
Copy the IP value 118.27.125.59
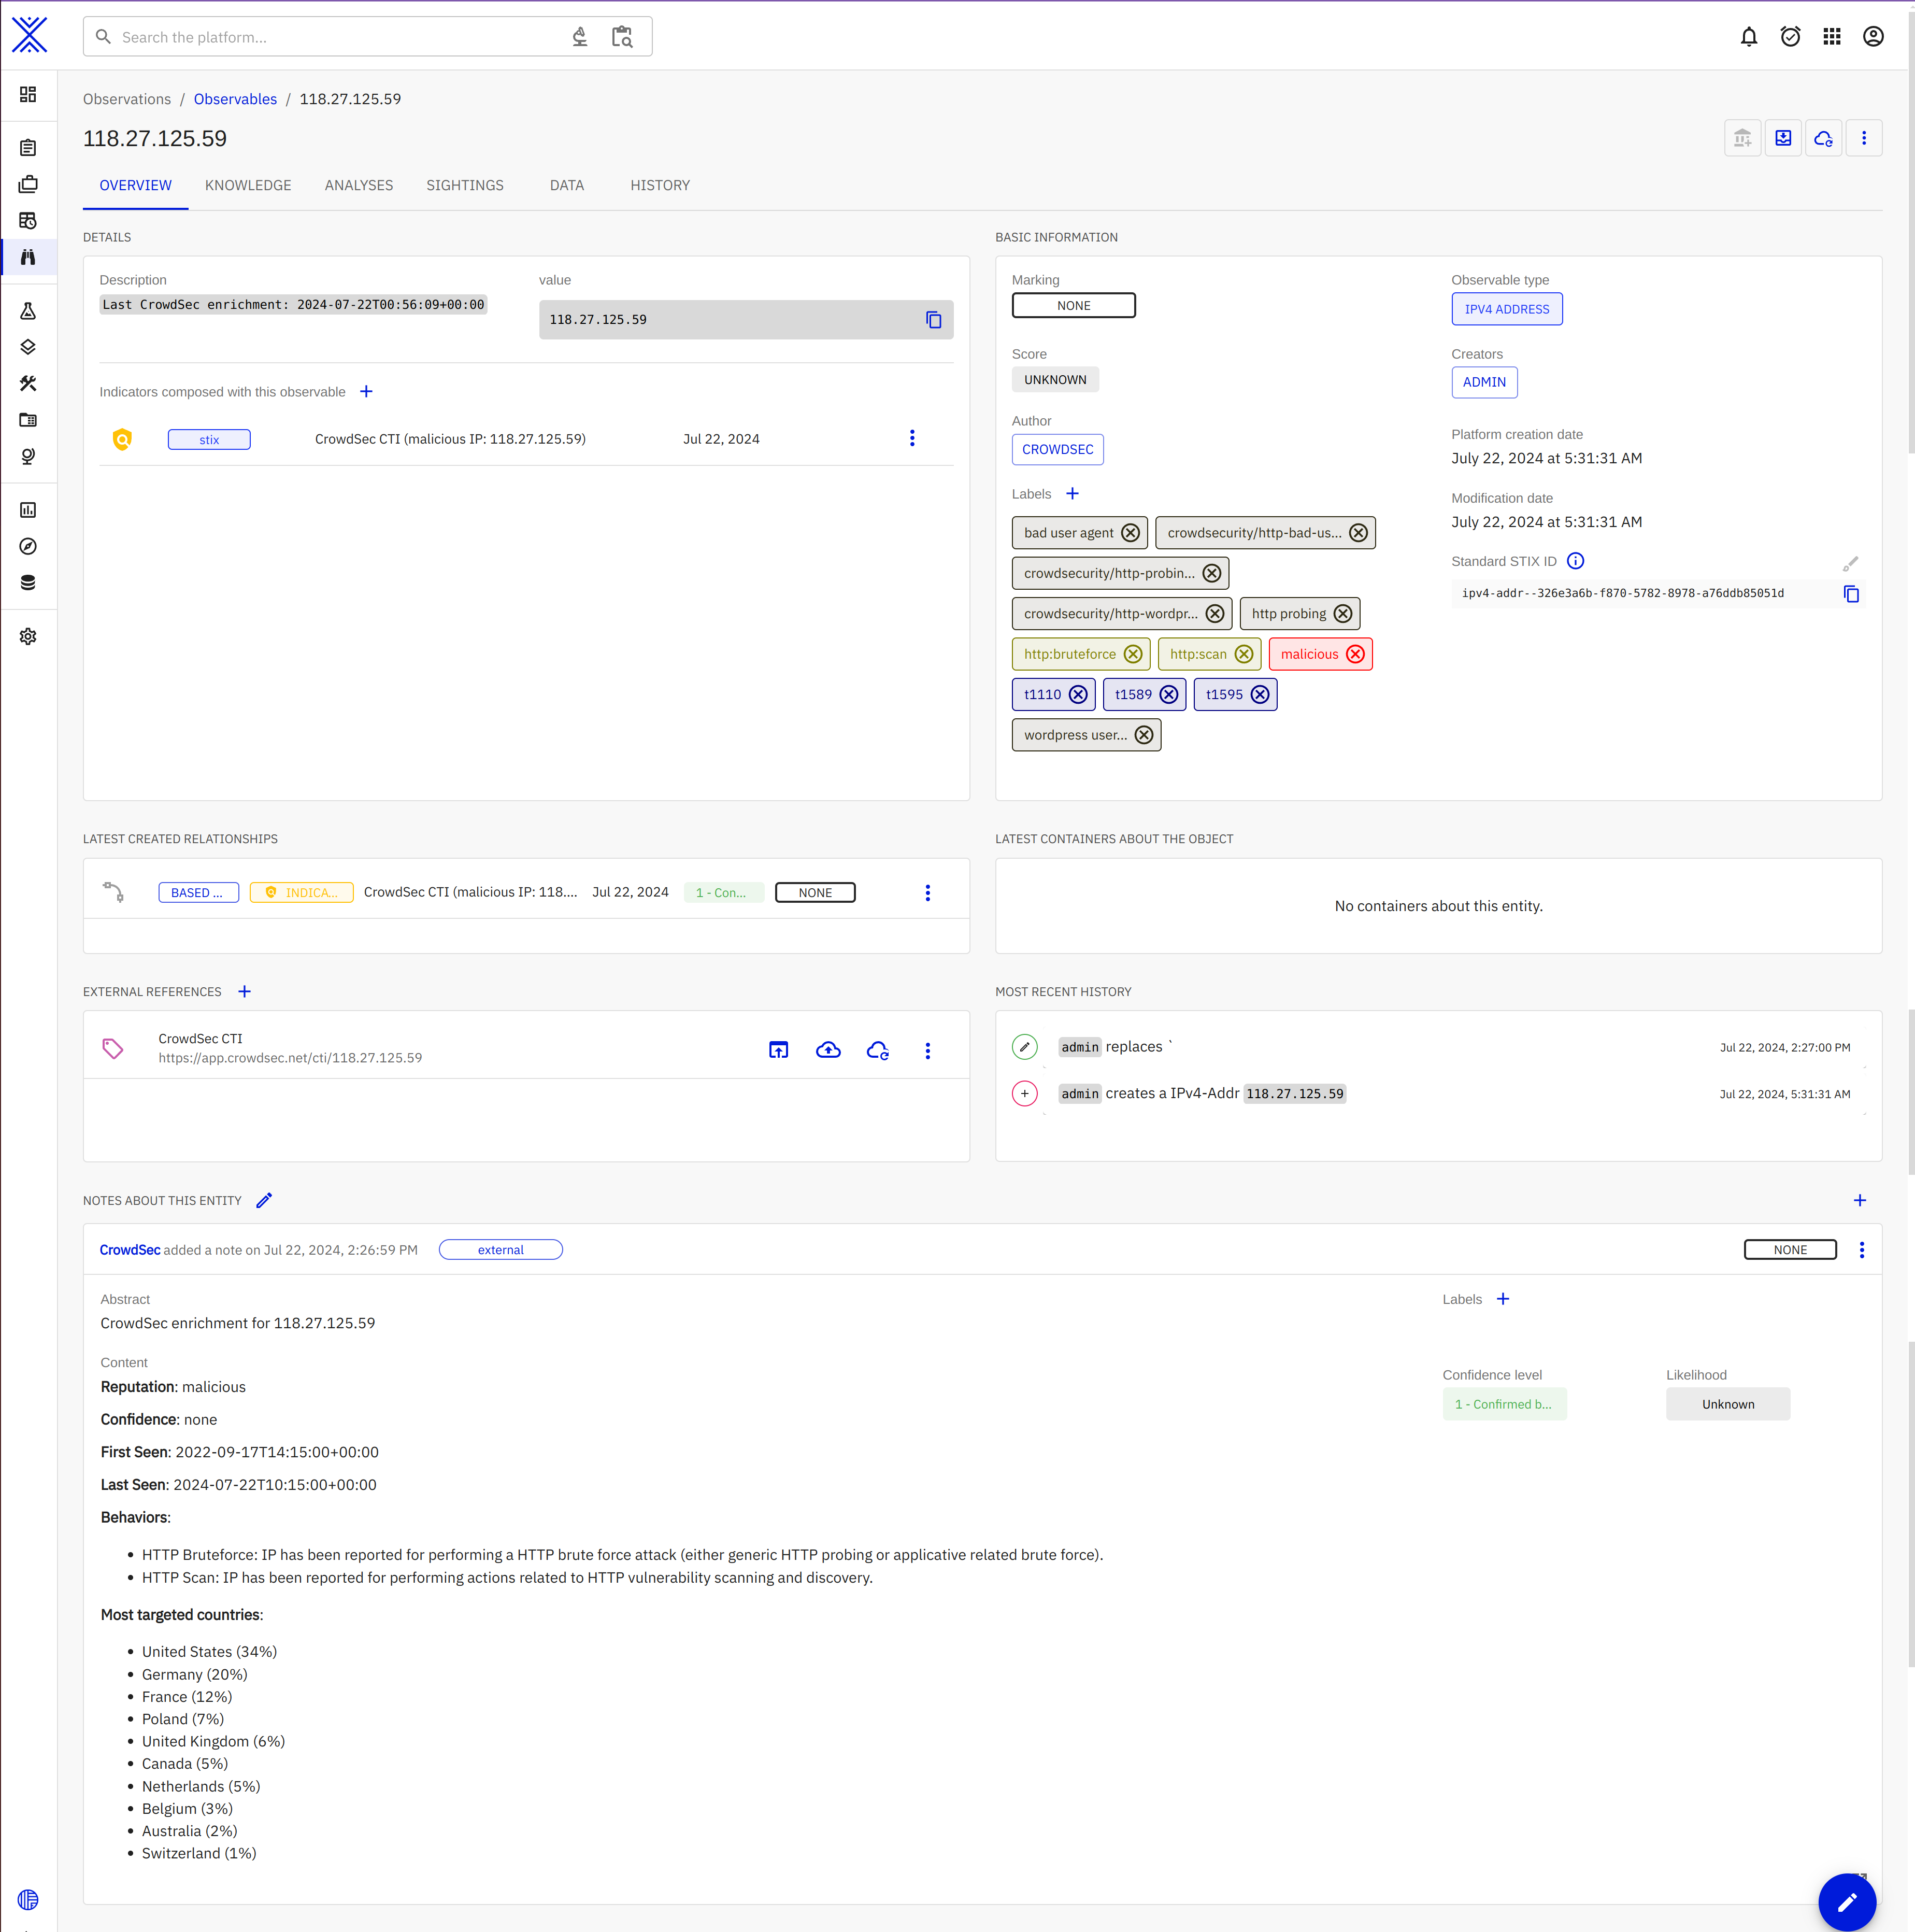[933, 320]
